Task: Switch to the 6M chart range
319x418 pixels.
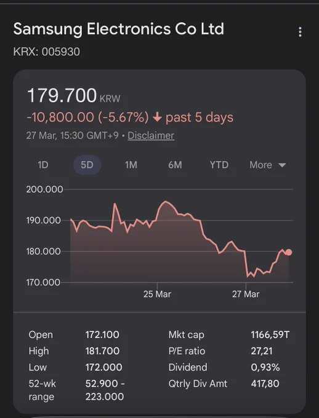Action: (x=175, y=165)
